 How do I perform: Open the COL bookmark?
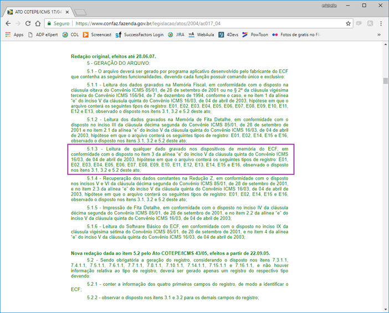pyautogui.click(x=71, y=35)
